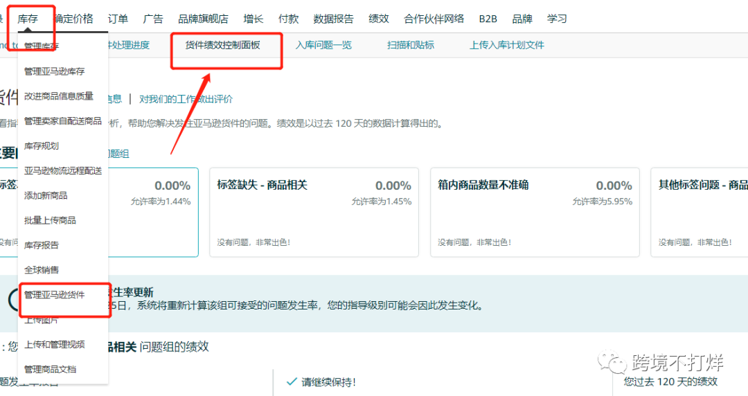748x396 pixels.
Task: Open the 增长 menu
Action: (x=253, y=19)
